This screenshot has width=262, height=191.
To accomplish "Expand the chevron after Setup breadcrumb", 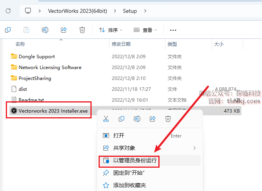I will tap(145, 11).
